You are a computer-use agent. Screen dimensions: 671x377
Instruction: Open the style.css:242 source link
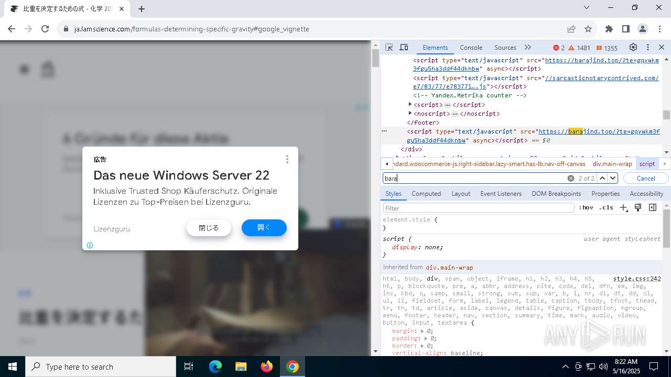coord(637,279)
